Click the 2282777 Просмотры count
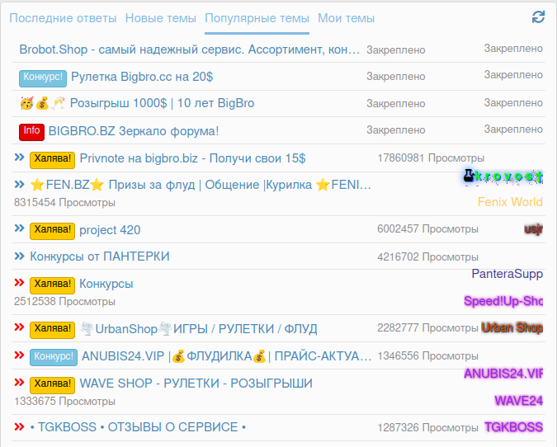 427,327
